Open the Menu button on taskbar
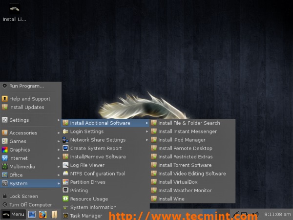 point(13,215)
